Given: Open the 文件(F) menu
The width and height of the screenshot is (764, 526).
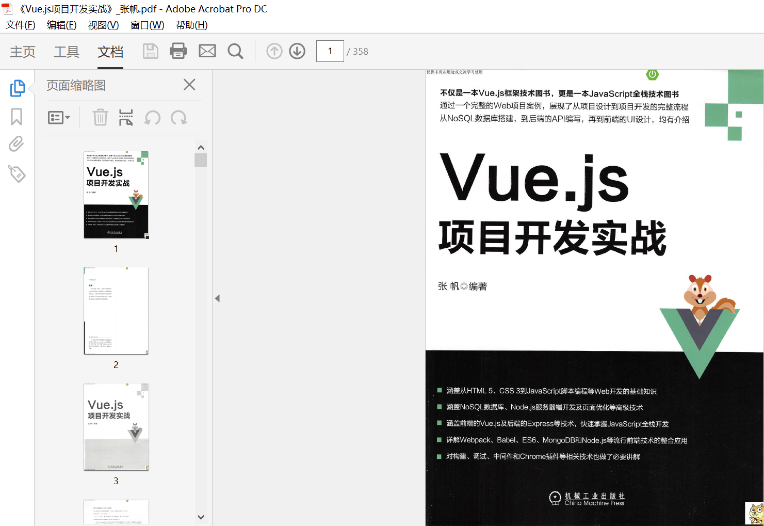Looking at the screenshot, I should pyautogui.click(x=21, y=25).
